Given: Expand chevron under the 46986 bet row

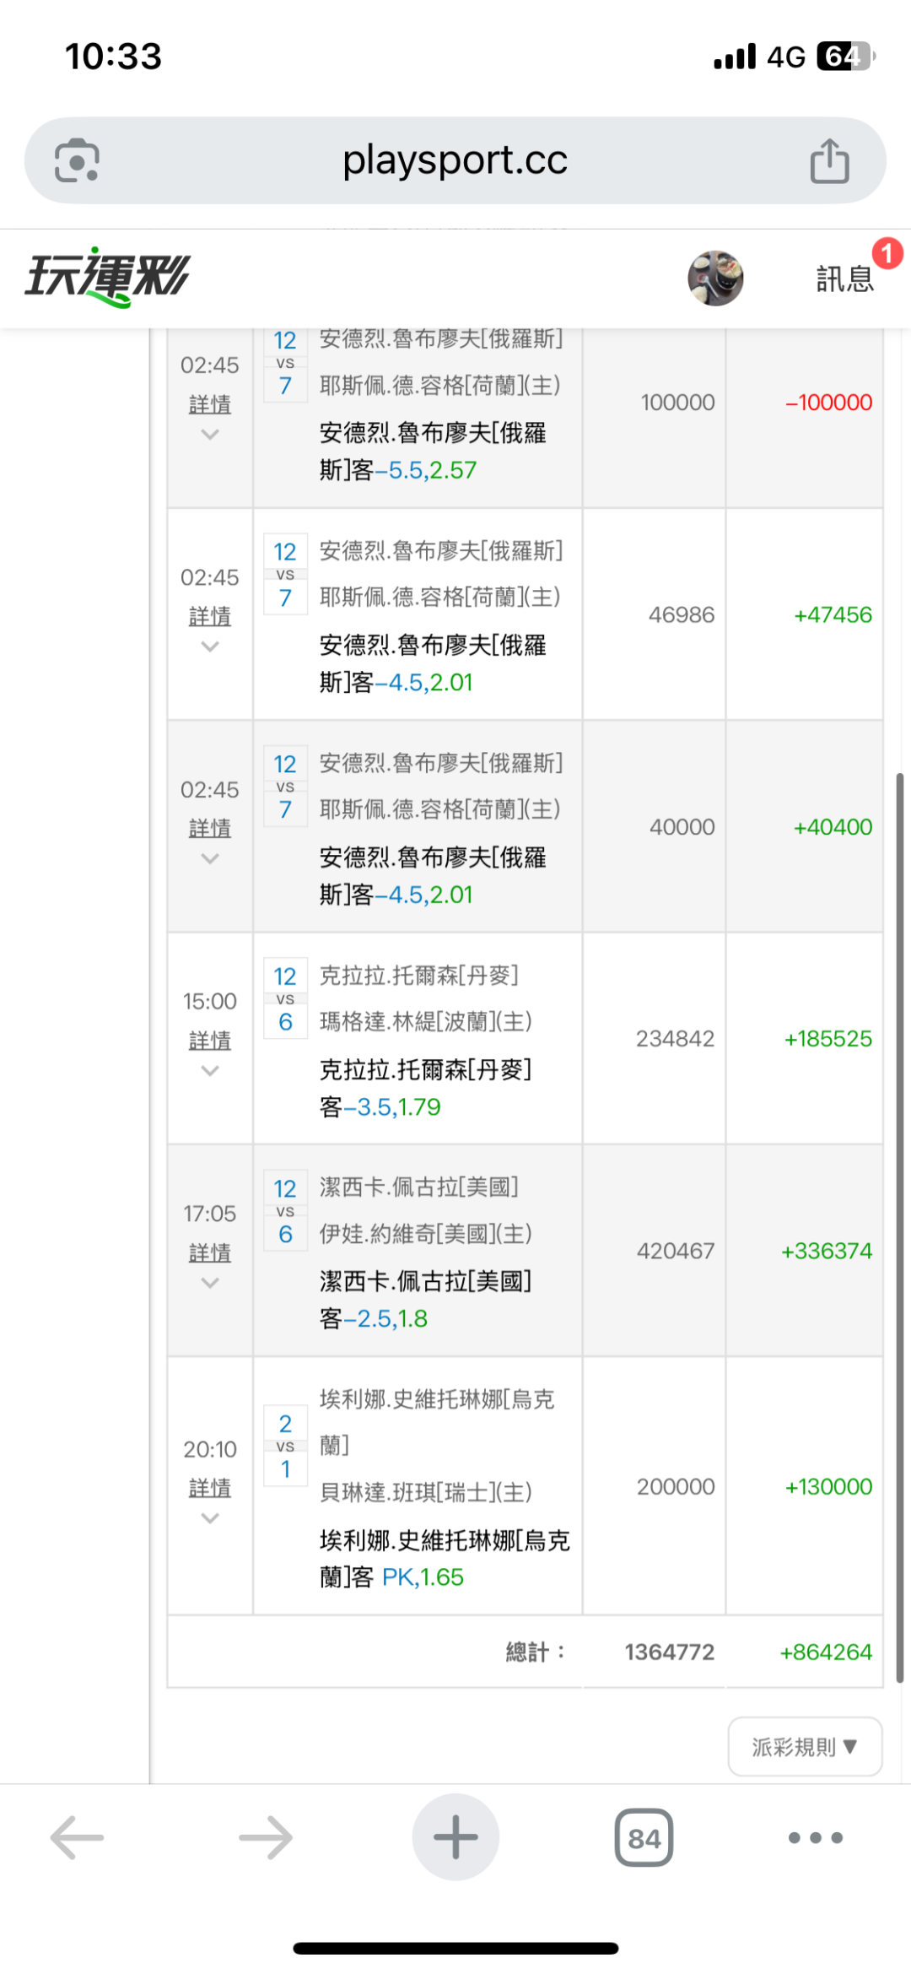Looking at the screenshot, I should pos(210,646).
